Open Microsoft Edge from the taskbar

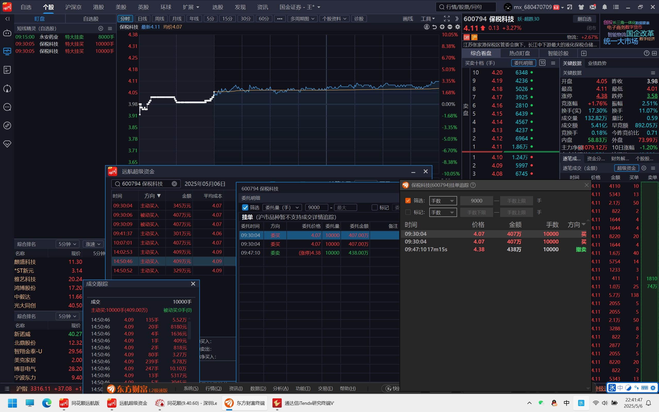(47, 403)
